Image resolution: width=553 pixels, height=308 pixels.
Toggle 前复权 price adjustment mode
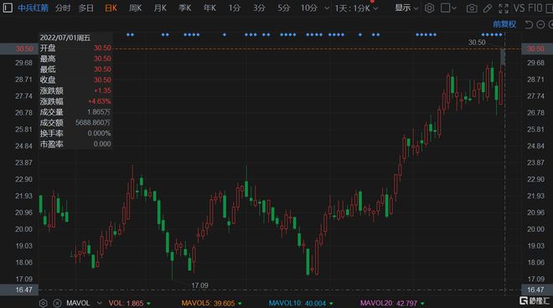504,24
